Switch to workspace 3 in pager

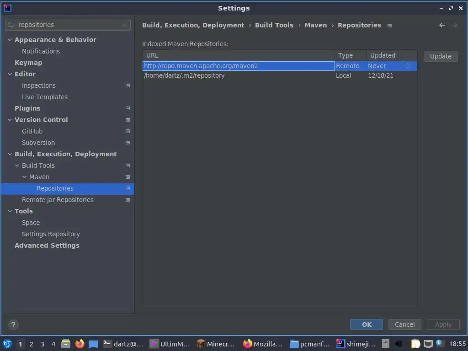click(x=43, y=344)
